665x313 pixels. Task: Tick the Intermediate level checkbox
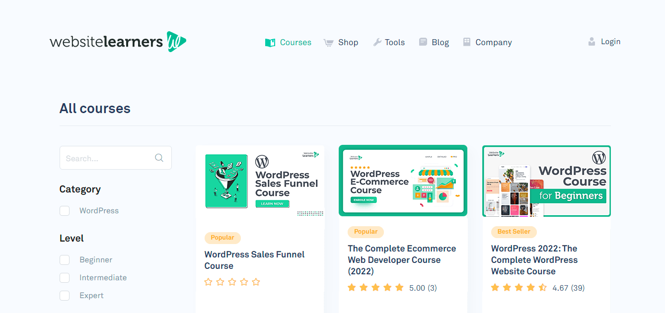(x=65, y=278)
